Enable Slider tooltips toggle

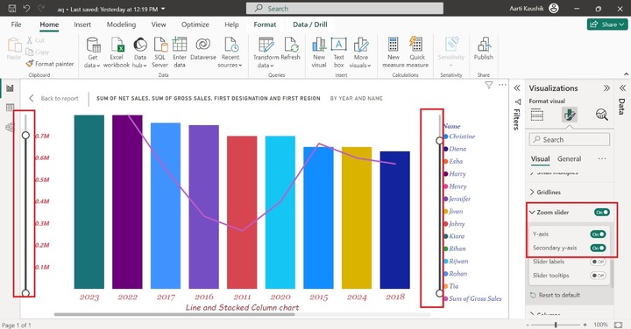[598, 276]
